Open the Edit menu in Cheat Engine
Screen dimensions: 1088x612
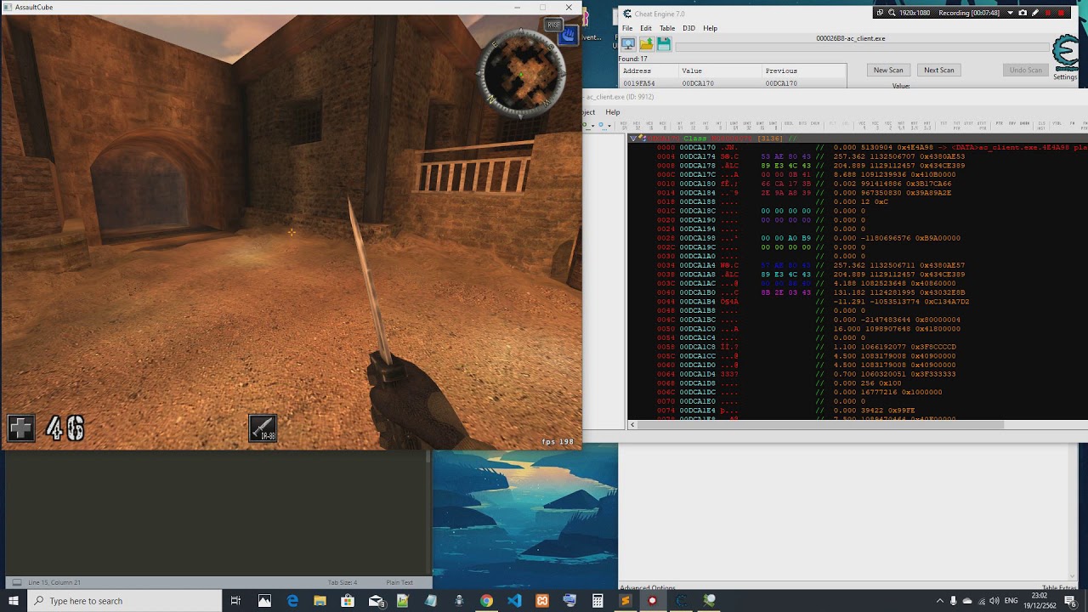click(646, 28)
